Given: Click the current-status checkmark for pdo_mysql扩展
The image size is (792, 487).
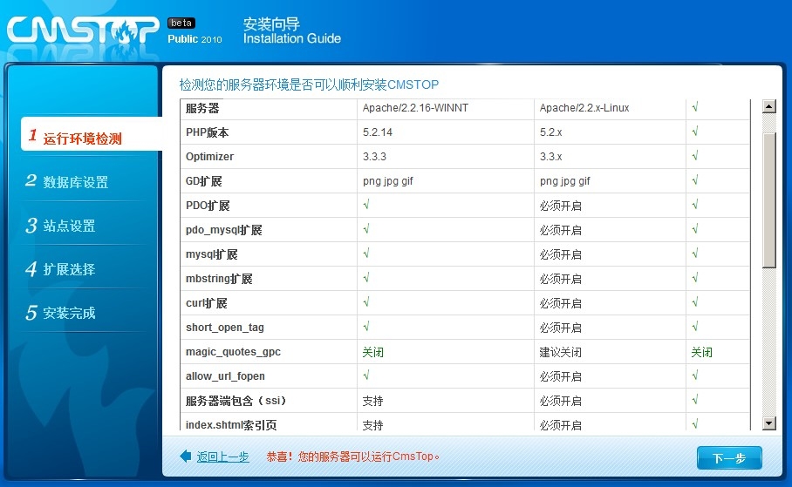Looking at the screenshot, I should click(x=366, y=229).
